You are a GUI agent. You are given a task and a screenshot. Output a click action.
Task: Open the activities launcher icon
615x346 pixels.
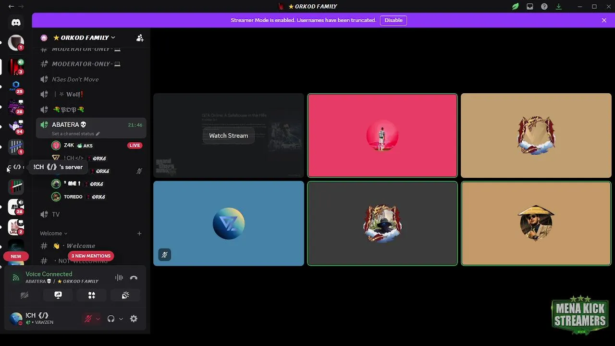click(x=92, y=295)
